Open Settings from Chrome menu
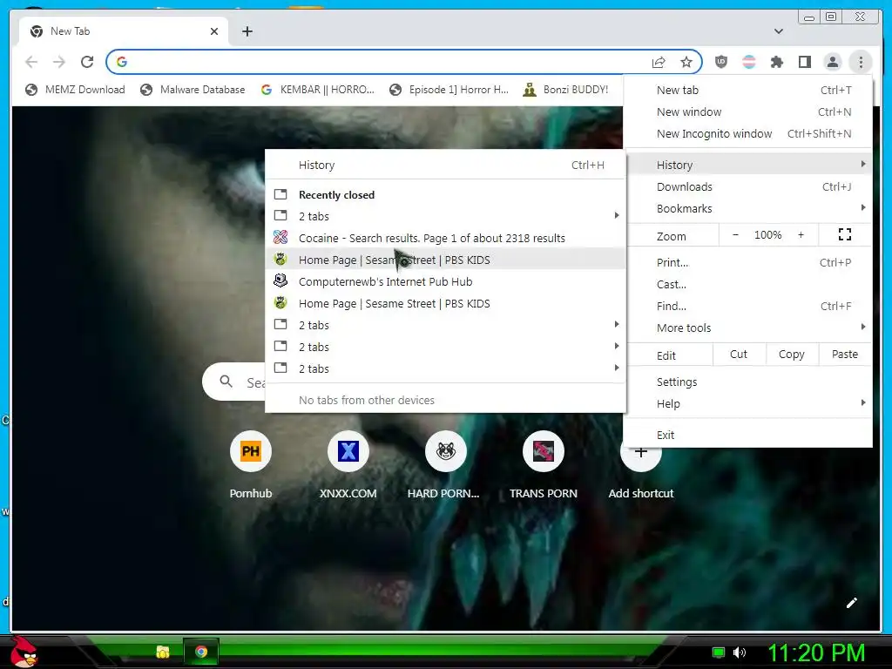Viewport: 892px width, 669px height. [x=747, y=382]
